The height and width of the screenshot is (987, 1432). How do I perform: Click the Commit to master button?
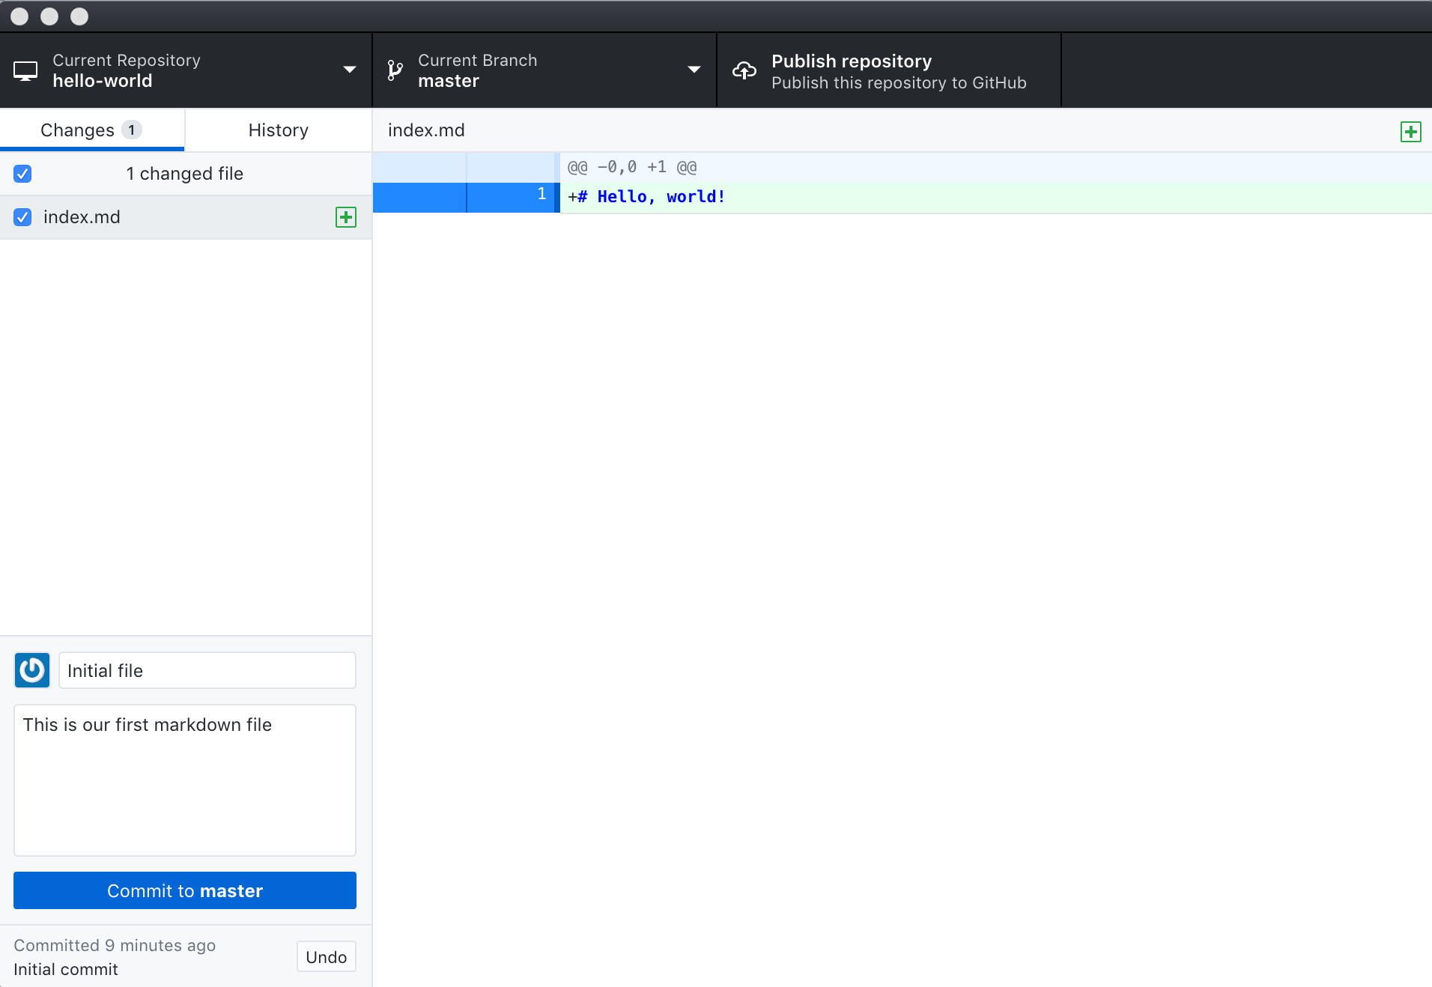pos(184,890)
